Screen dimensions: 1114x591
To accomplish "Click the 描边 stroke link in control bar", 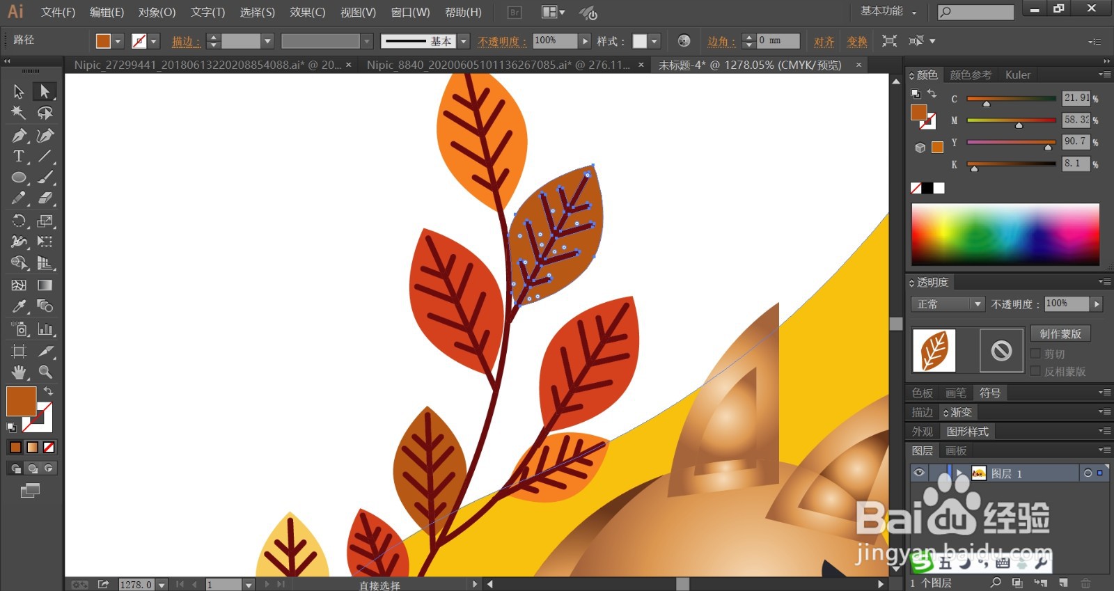I will (x=186, y=41).
